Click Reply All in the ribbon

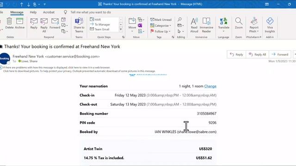tap(44, 25)
